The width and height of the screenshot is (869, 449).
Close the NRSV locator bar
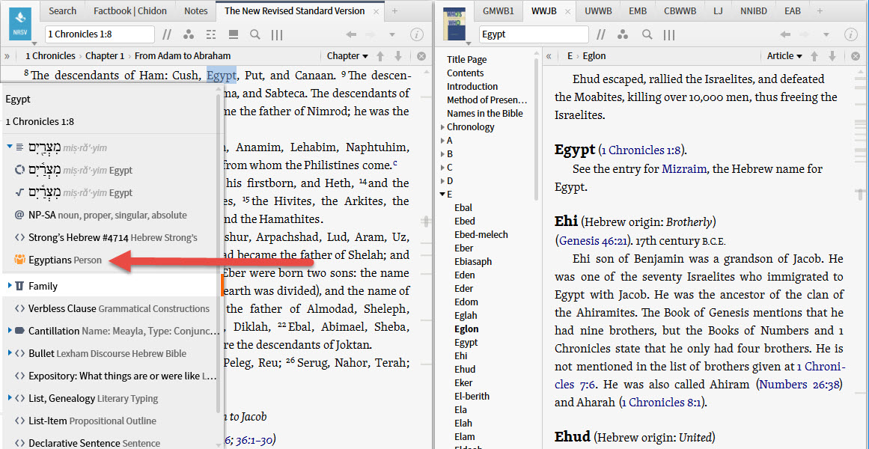tap(421, 56)
